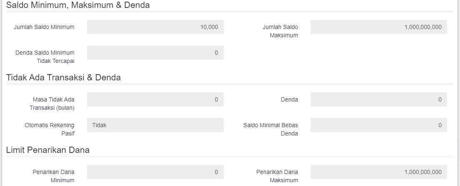The width and height of the screenshot is (460, 186).
Task: Click the "Masa Tidak Ada Transaksi (bulan)" label
Action: tap(52, 104)
